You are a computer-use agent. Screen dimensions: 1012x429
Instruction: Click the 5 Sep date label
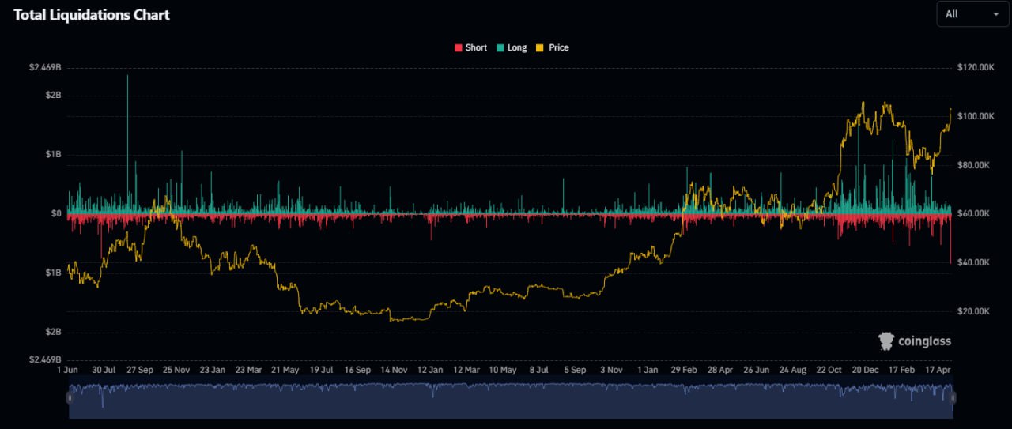coord(575,370)
